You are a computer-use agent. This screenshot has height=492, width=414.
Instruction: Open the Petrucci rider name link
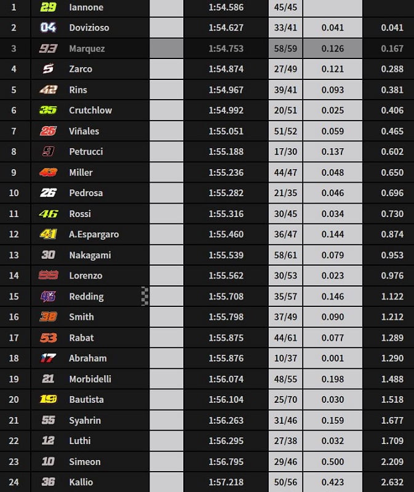[86, 151]
